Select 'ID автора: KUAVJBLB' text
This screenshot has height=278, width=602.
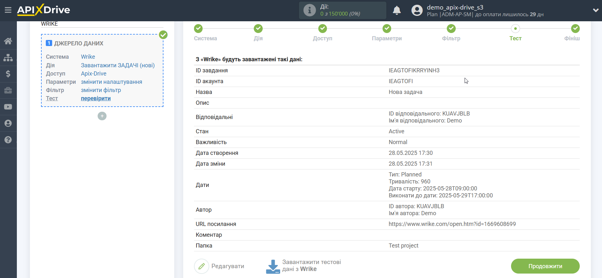[x=416, y=206]
